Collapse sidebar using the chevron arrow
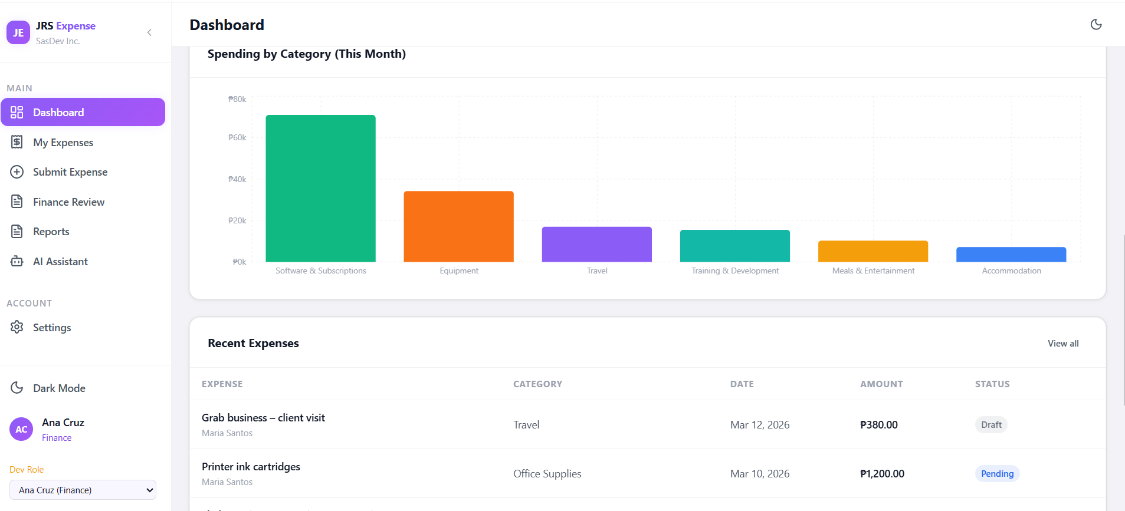This screenshot has width=1125, height=511. click(149, 32)
